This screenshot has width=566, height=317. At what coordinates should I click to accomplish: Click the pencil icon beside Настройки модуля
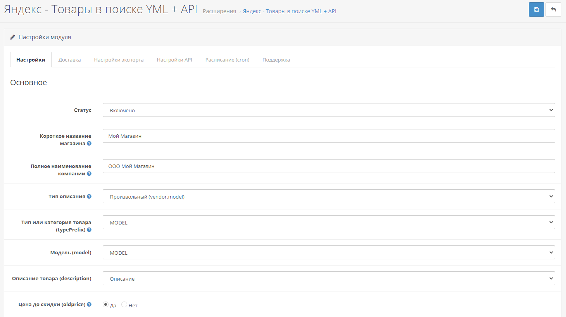coord(12,37)
